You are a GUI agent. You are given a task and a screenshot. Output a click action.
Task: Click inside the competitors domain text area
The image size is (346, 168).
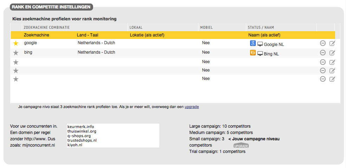[113, 135]
